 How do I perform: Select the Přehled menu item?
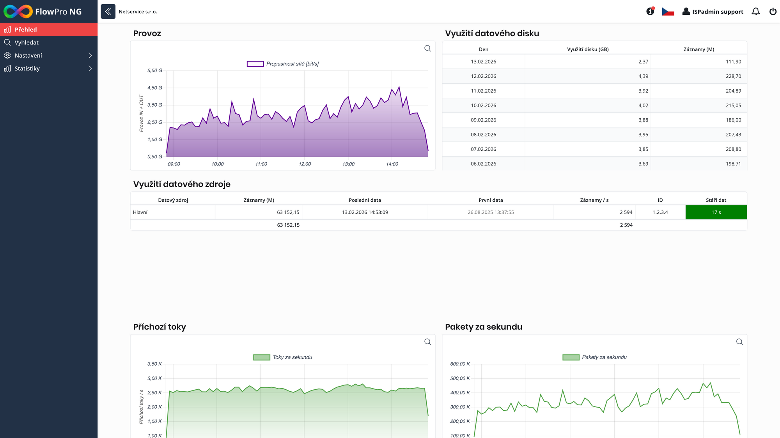coord(26,30)
